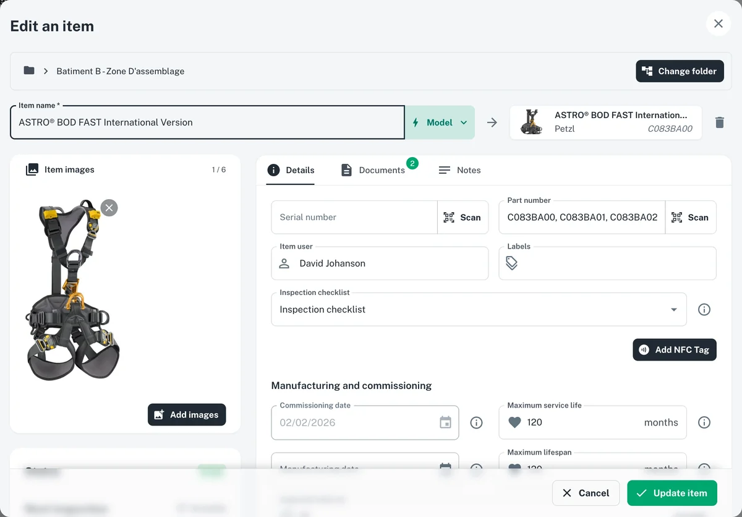This screenshot has height=517, width=742.
Task: Open the Model dropdown
Action: pyautogui.click(x=440, y=122)
